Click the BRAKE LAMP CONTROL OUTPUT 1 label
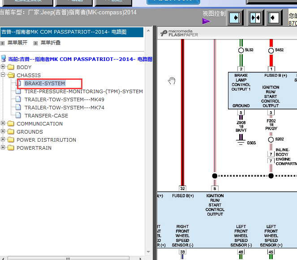Viewport: 297px width, 260px height. pyautogui.click(x=241, y=82)
